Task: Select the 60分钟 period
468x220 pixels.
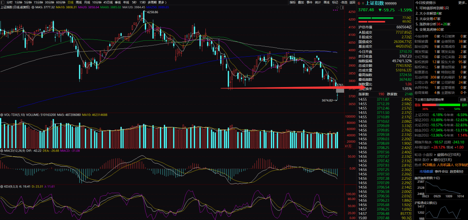Action: click(61, 3)
